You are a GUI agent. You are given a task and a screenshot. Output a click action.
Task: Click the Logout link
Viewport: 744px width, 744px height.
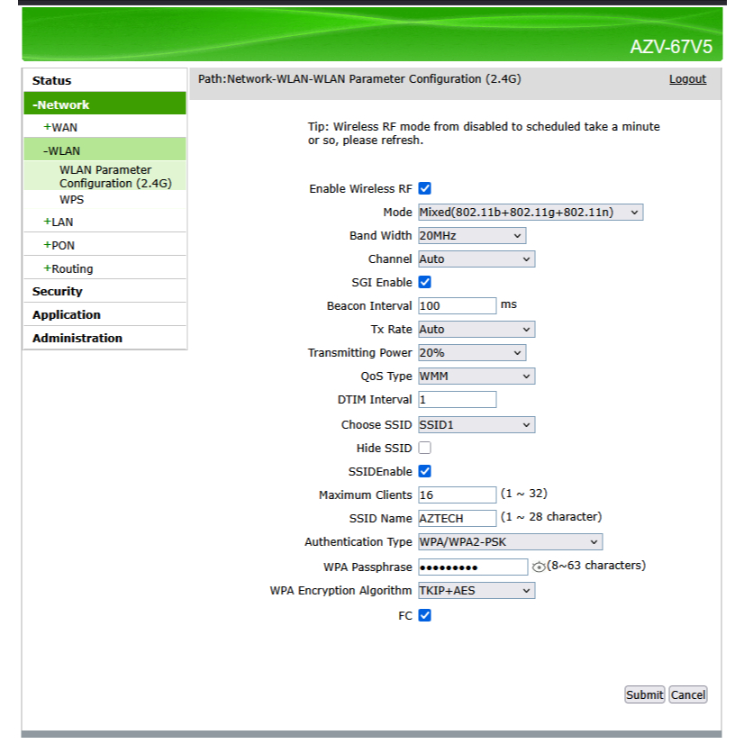pyautogui.click(x=687, y=79)
